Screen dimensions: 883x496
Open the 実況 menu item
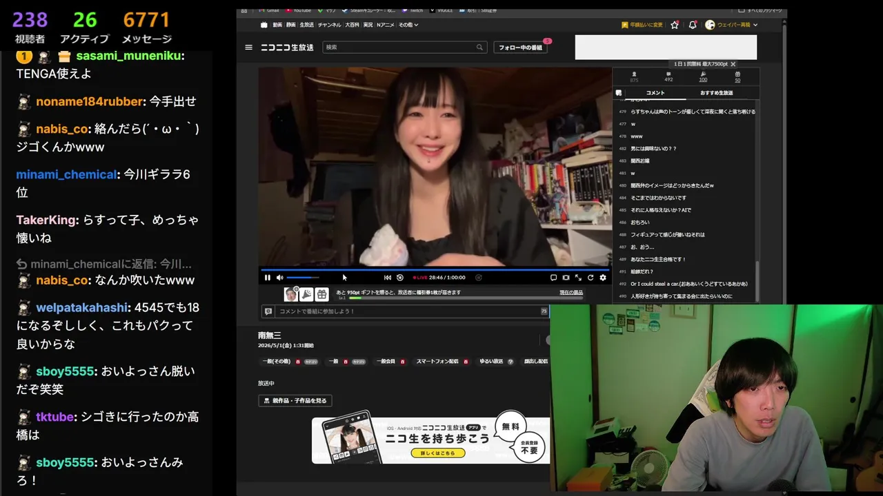pyautogui.click(x=368, y=25)
